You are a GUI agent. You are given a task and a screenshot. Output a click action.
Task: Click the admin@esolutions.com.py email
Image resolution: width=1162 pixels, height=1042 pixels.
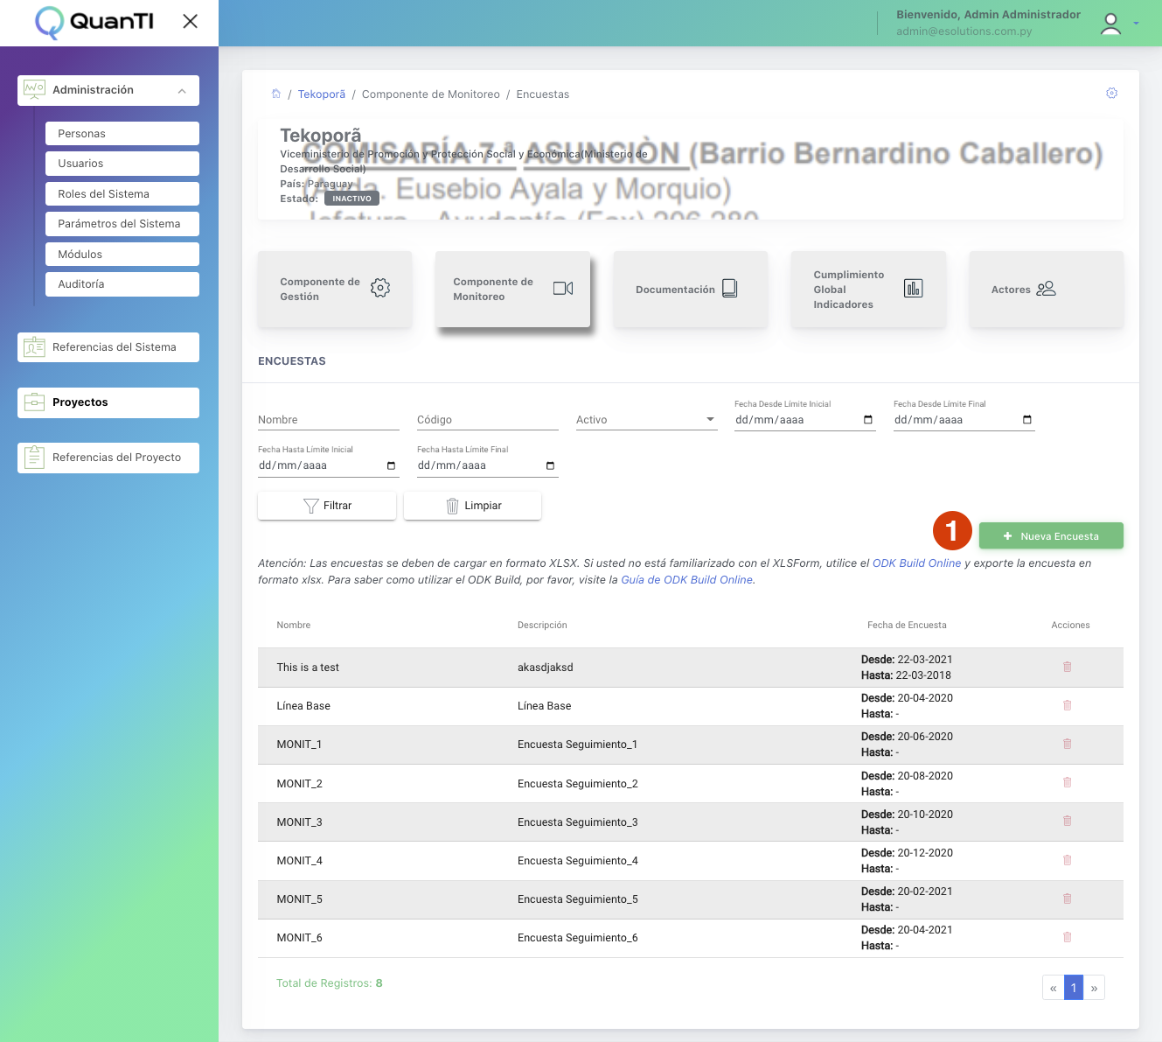(x=964, y=31)
